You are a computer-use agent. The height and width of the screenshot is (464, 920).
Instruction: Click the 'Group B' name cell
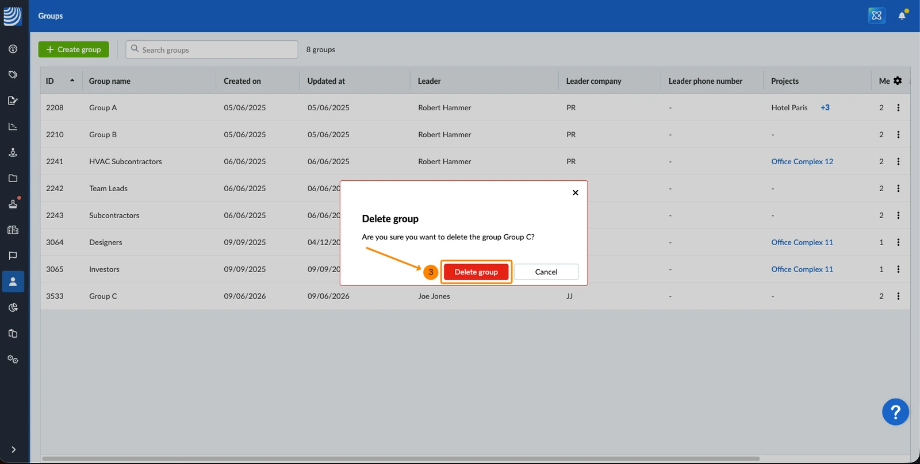103,134
